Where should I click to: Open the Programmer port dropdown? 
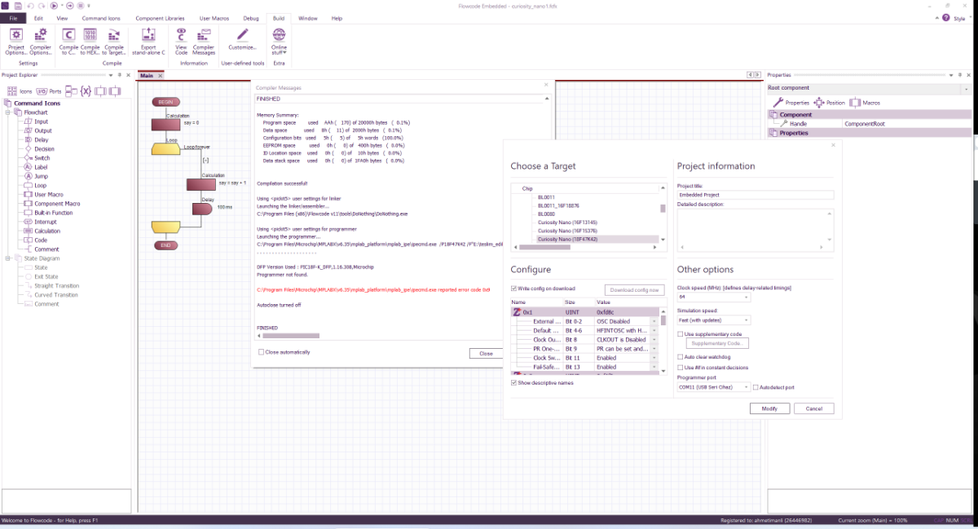pos(747,387)
